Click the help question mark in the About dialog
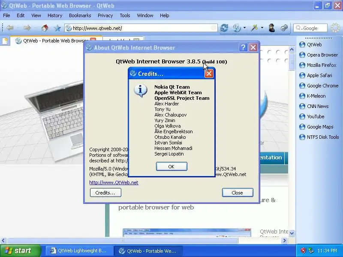This screenshot has width=343, height=257. 243,48
